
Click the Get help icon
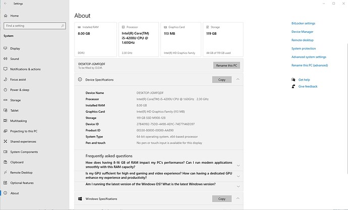pos(293,80)
